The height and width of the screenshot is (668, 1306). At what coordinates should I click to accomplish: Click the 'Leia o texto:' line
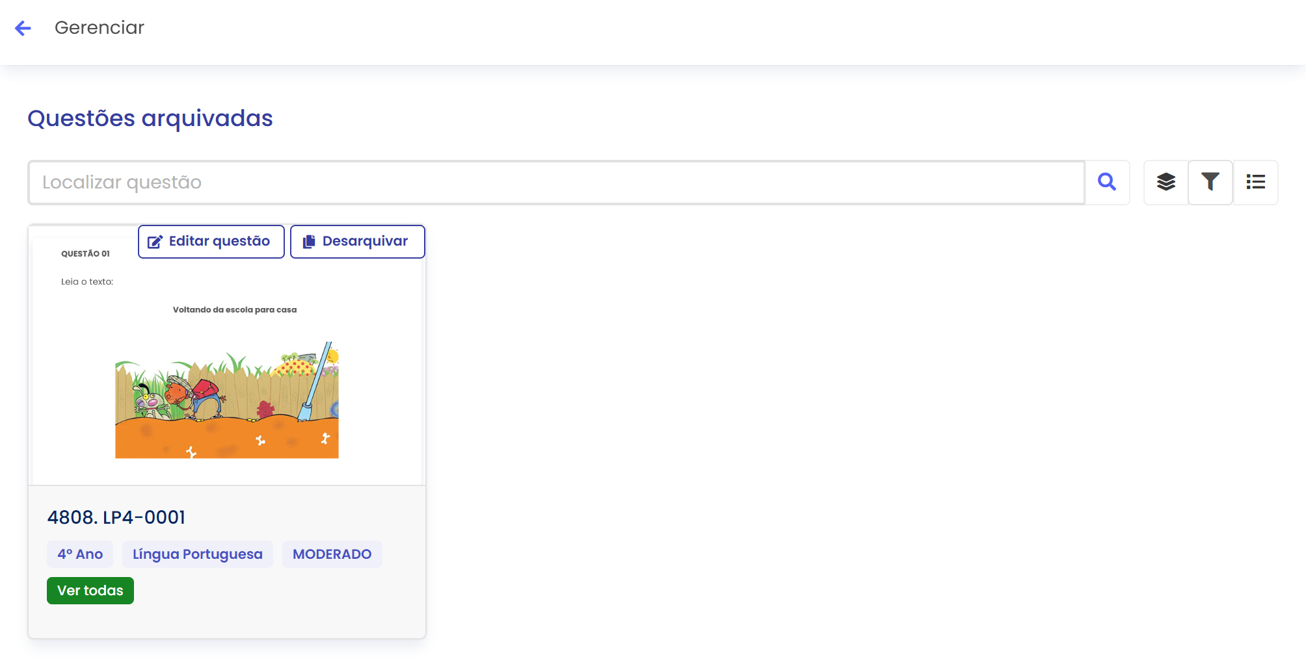87,282
